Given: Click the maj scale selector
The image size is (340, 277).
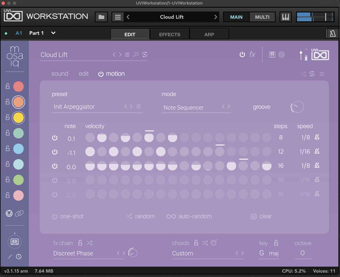Looking at the screenshot, I should coord(274,253).
